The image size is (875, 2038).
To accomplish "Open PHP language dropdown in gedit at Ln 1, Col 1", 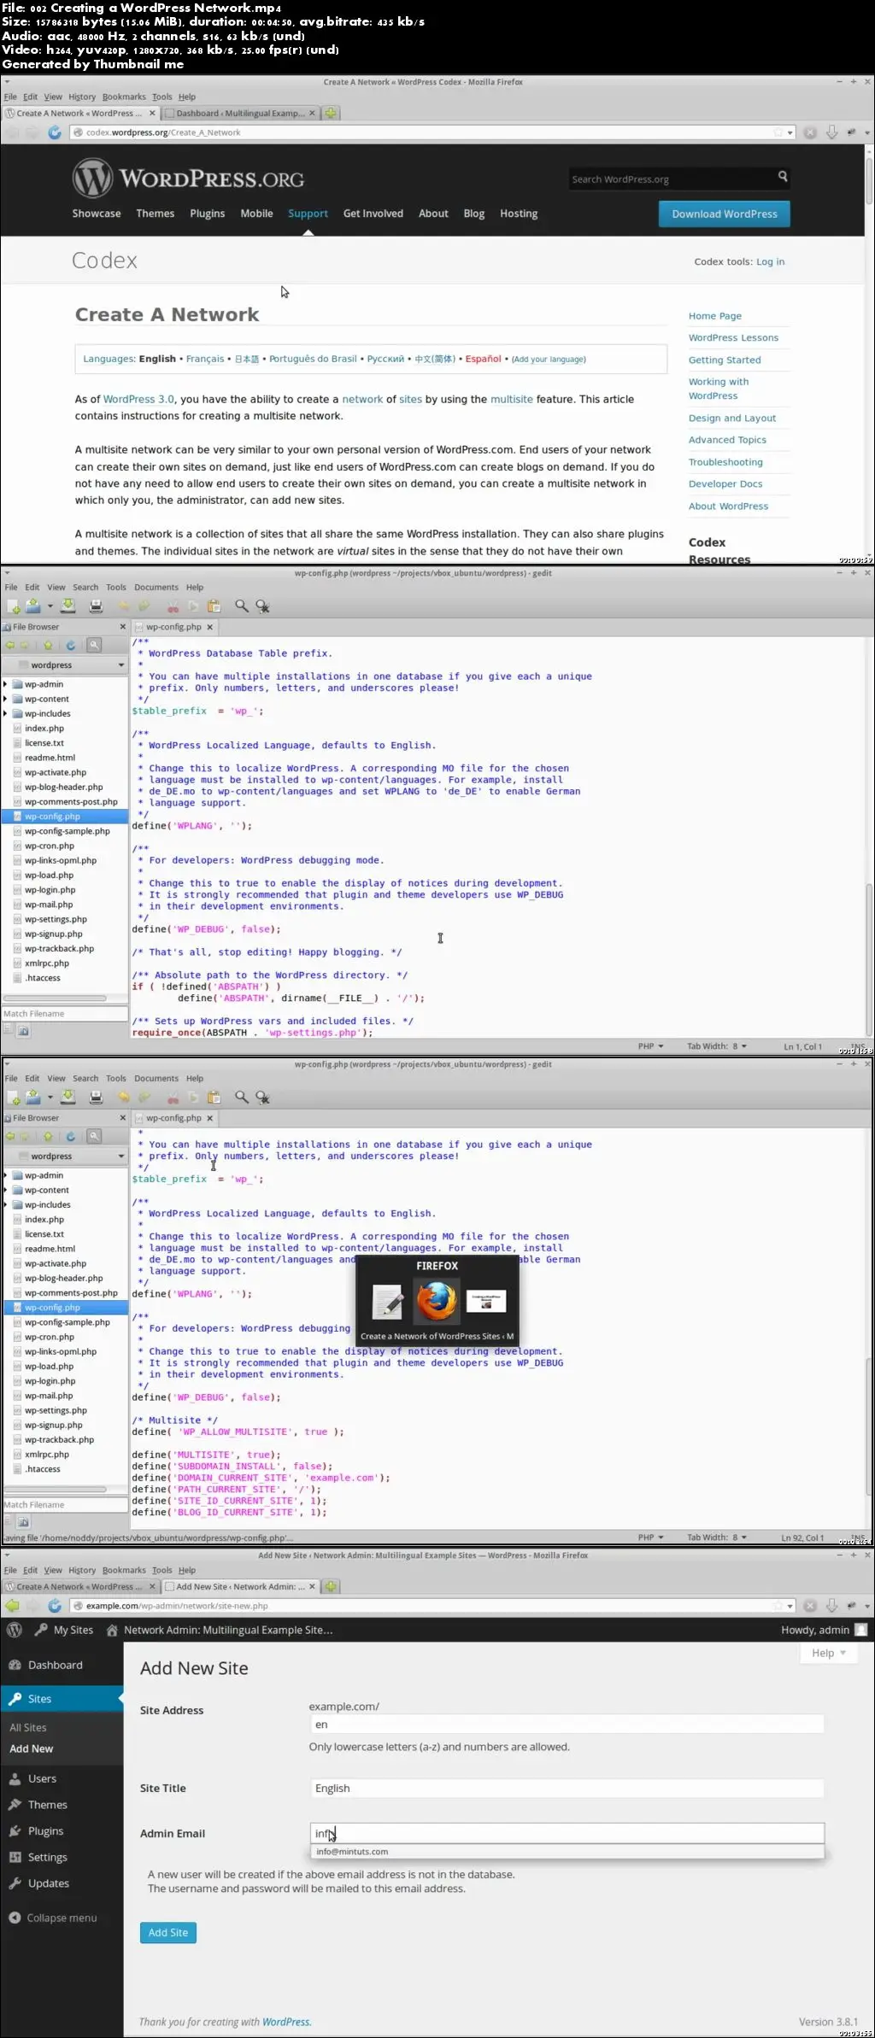I will (x=650, y=1046).
